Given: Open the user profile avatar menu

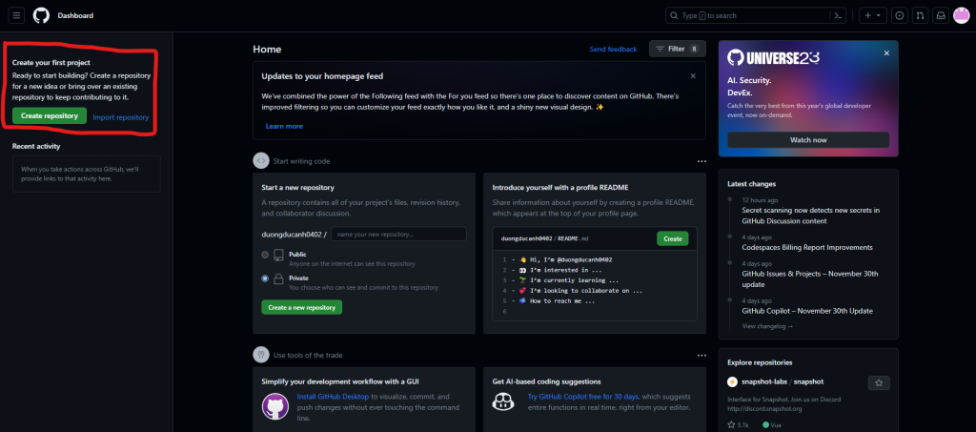Looking at the screenshot, I should 961,15.
